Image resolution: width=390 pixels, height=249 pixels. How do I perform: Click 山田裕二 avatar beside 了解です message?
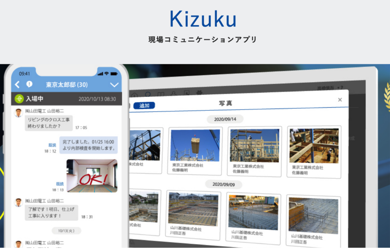click(x=18, y=202)
